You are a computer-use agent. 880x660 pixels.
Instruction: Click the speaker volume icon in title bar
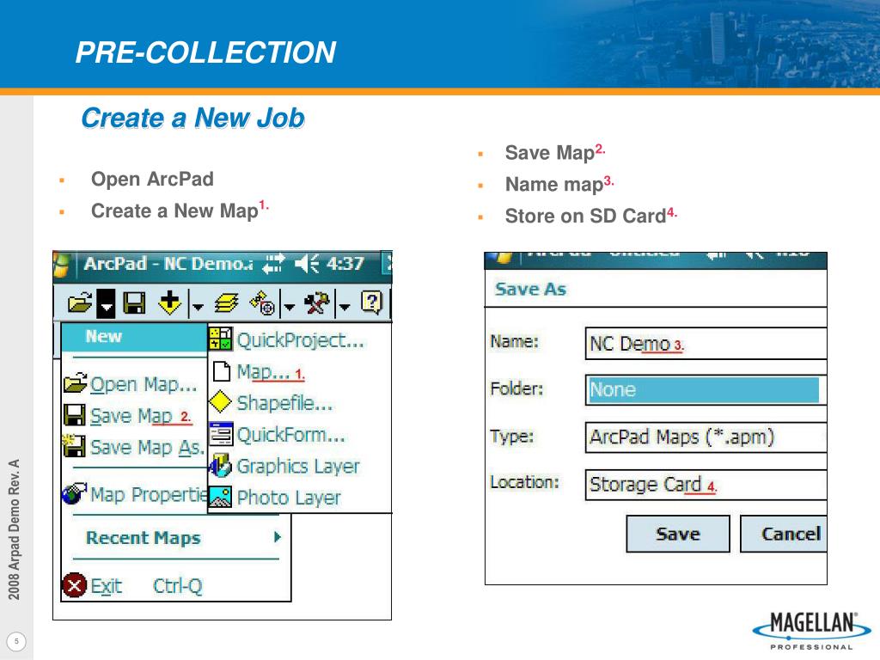(x=307, y=263)
